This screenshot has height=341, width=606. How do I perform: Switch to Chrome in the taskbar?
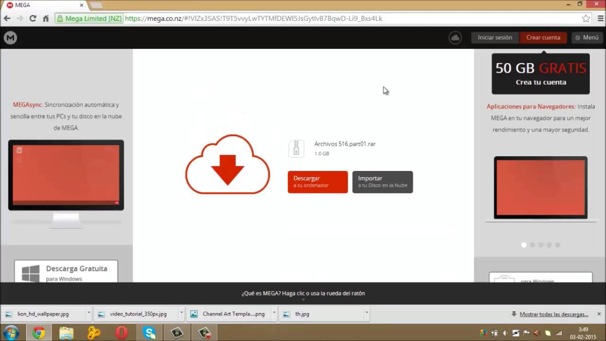point(39,332)
